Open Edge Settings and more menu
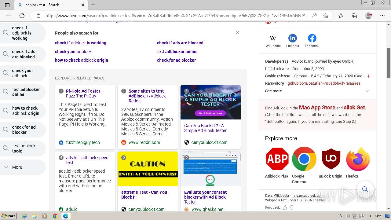391x220 pixels. coord(382,16)
